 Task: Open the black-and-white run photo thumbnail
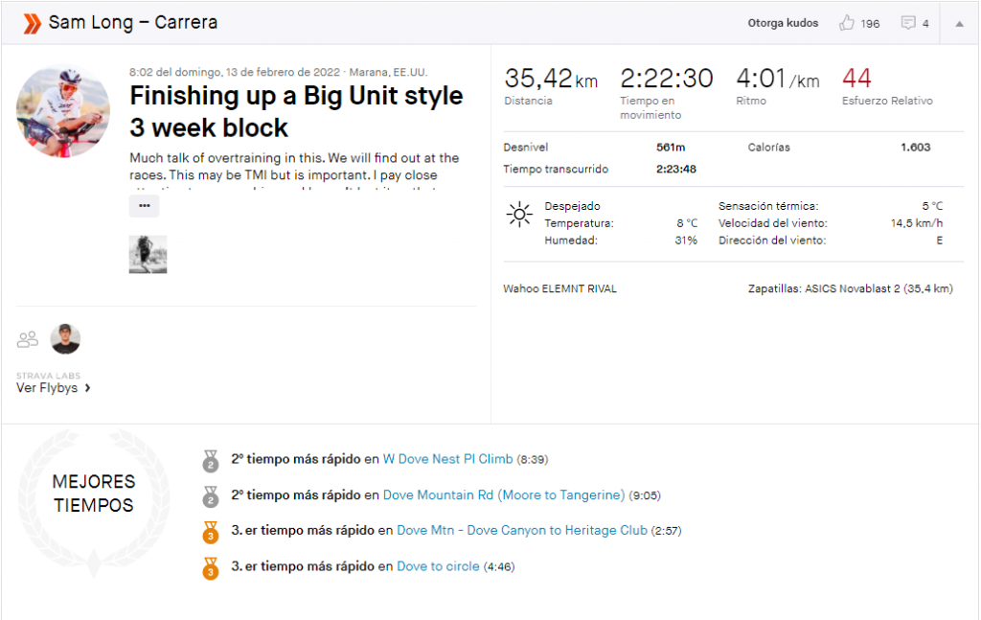(148, 255)
